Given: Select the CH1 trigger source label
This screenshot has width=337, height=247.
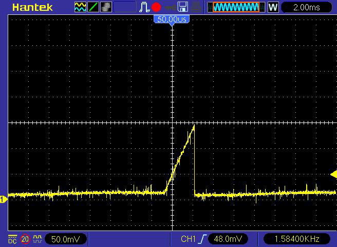Looking at the screenshot, I should [x=189, y=239].
